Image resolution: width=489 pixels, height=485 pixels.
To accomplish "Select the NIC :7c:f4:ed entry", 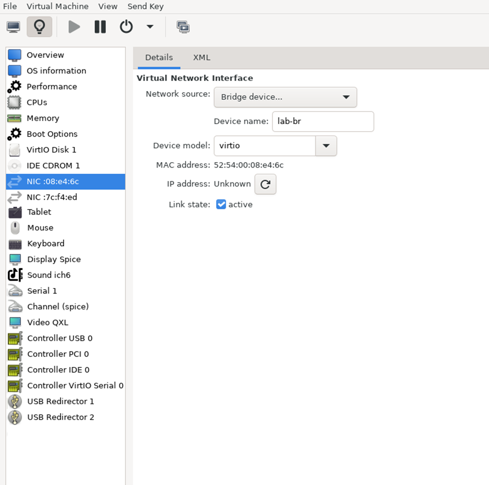I will click(56, 197).
